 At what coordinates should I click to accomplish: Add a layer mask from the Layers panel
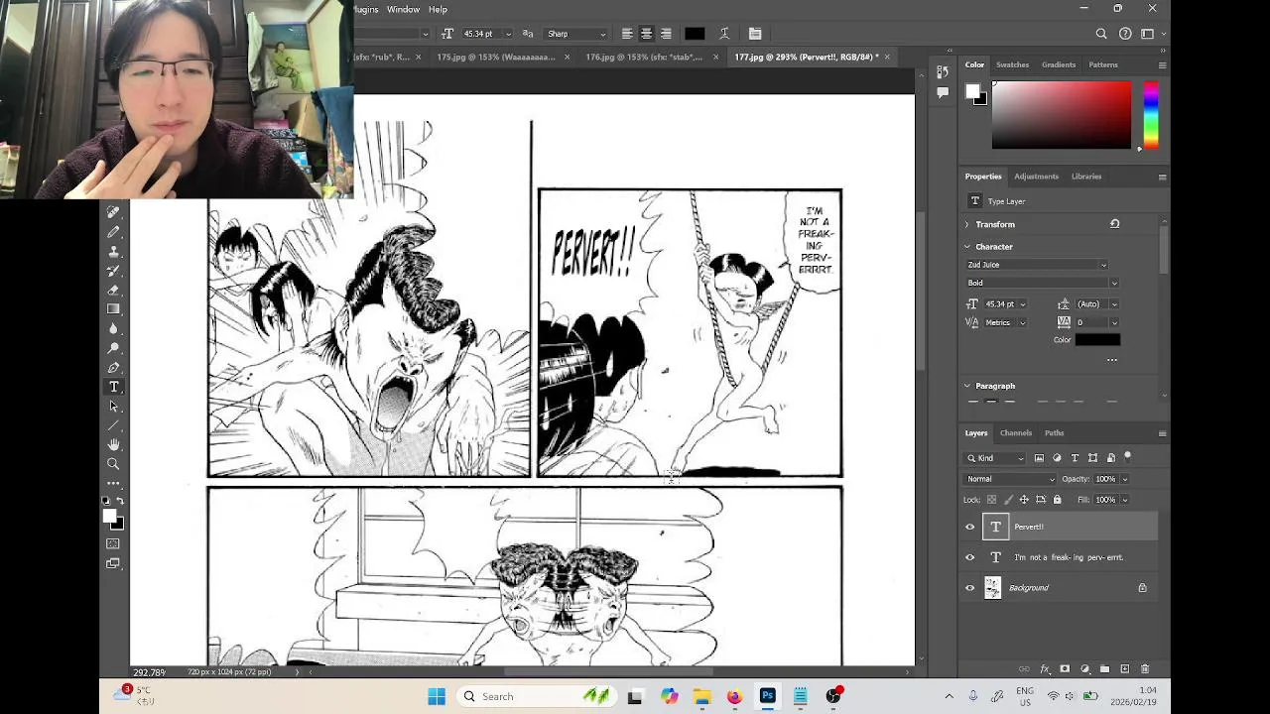coord(1065,669)
